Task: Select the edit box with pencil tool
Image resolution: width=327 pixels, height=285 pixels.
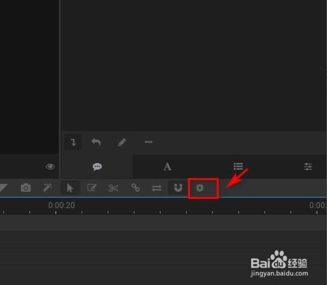Action: (91, 188)
